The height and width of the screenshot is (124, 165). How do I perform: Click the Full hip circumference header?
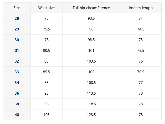[91, 8]
